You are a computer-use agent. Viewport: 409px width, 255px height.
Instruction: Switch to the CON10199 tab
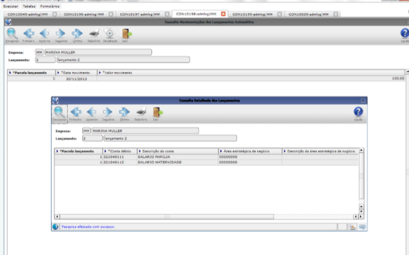point(252,14)
